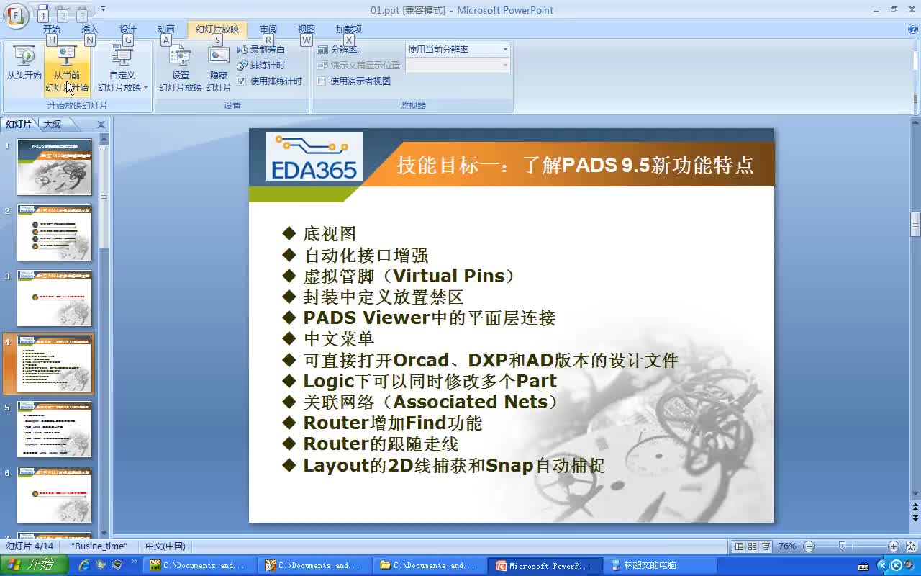Click Rehearse Timings (排练计时)
Screen dimensions: 921x576
pyautogui.click(x=261, y=66)
